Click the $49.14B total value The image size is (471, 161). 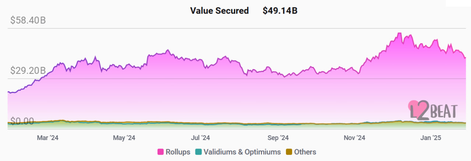[x=280, y=11]
